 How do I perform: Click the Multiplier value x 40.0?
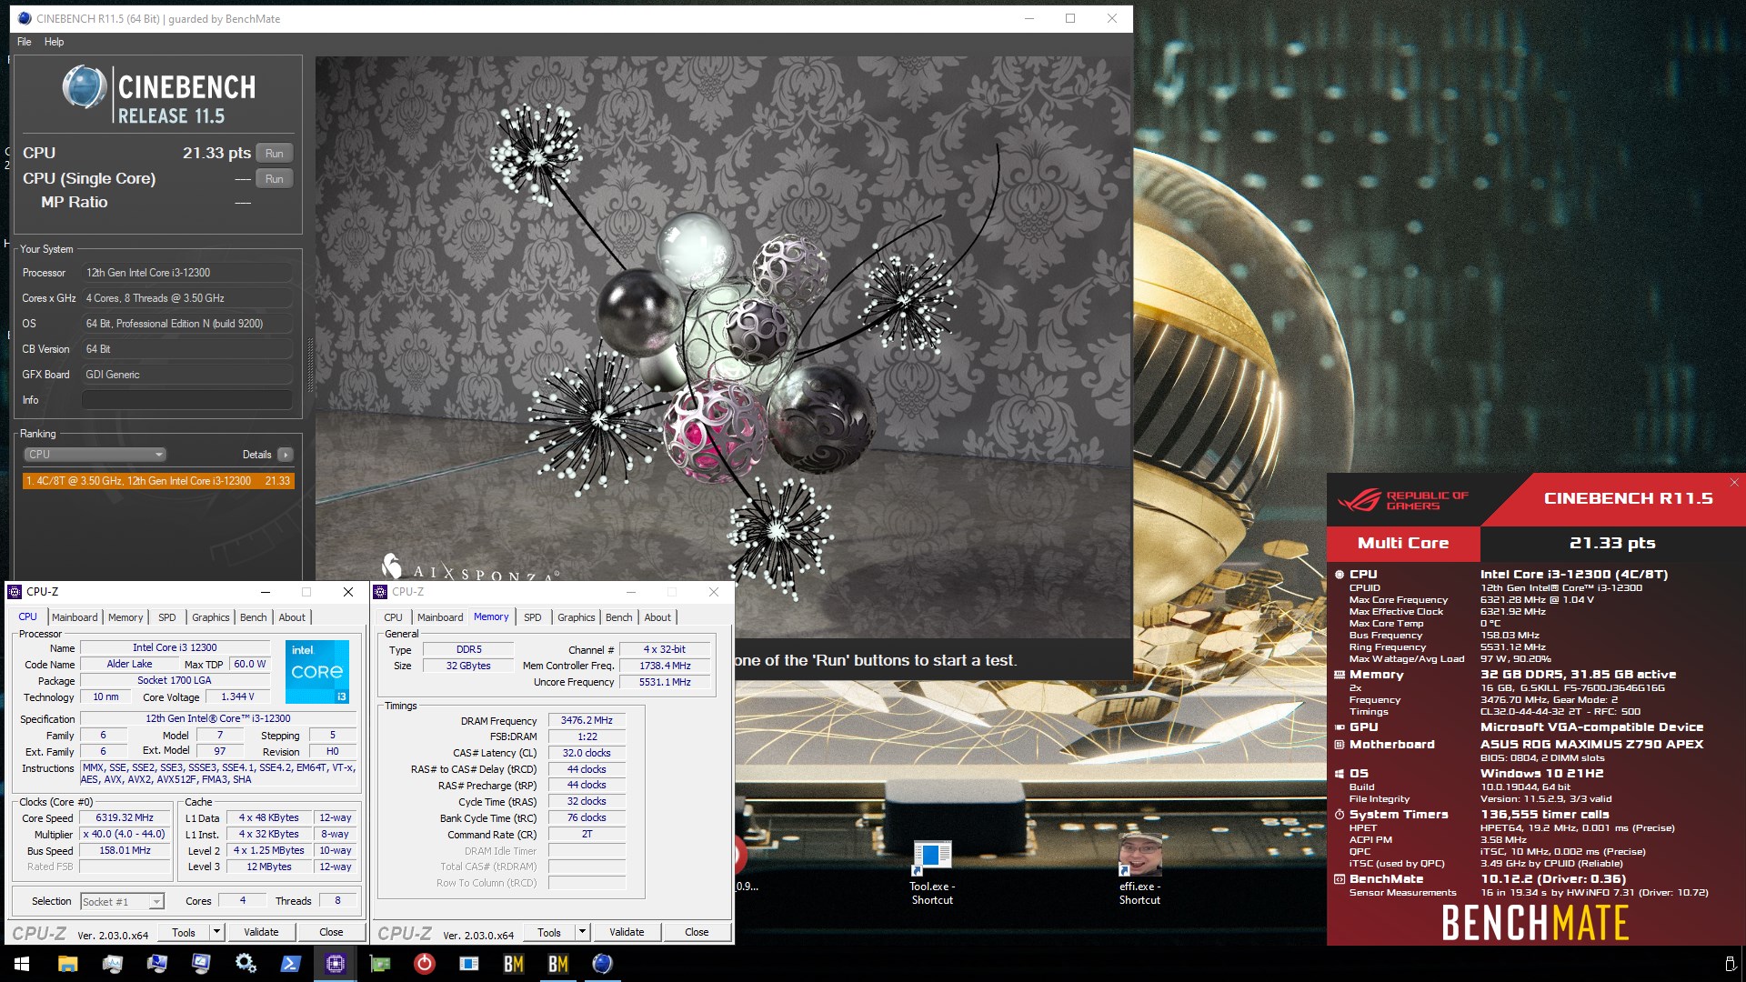(x=125, y=835)
